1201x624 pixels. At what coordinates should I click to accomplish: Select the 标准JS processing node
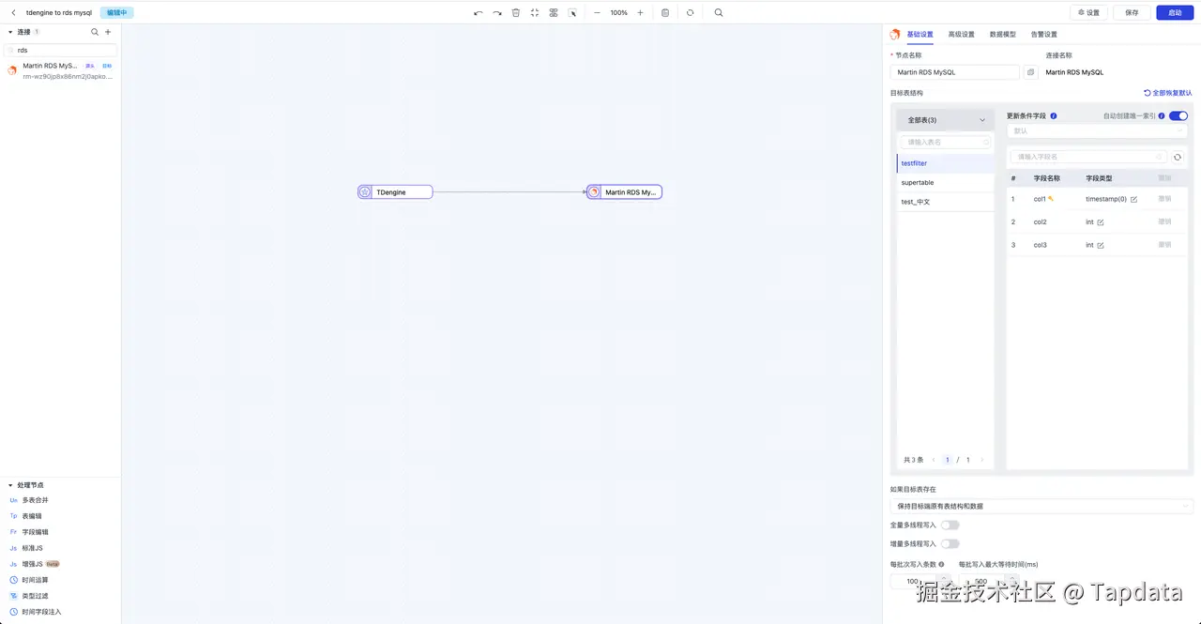(60, 548)
